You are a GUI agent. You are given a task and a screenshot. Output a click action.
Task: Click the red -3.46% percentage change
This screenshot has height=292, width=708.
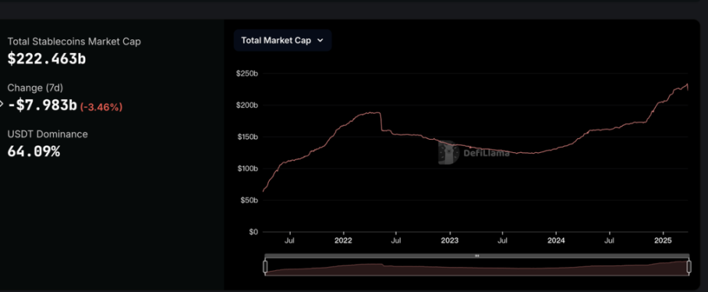pos(101,107)
